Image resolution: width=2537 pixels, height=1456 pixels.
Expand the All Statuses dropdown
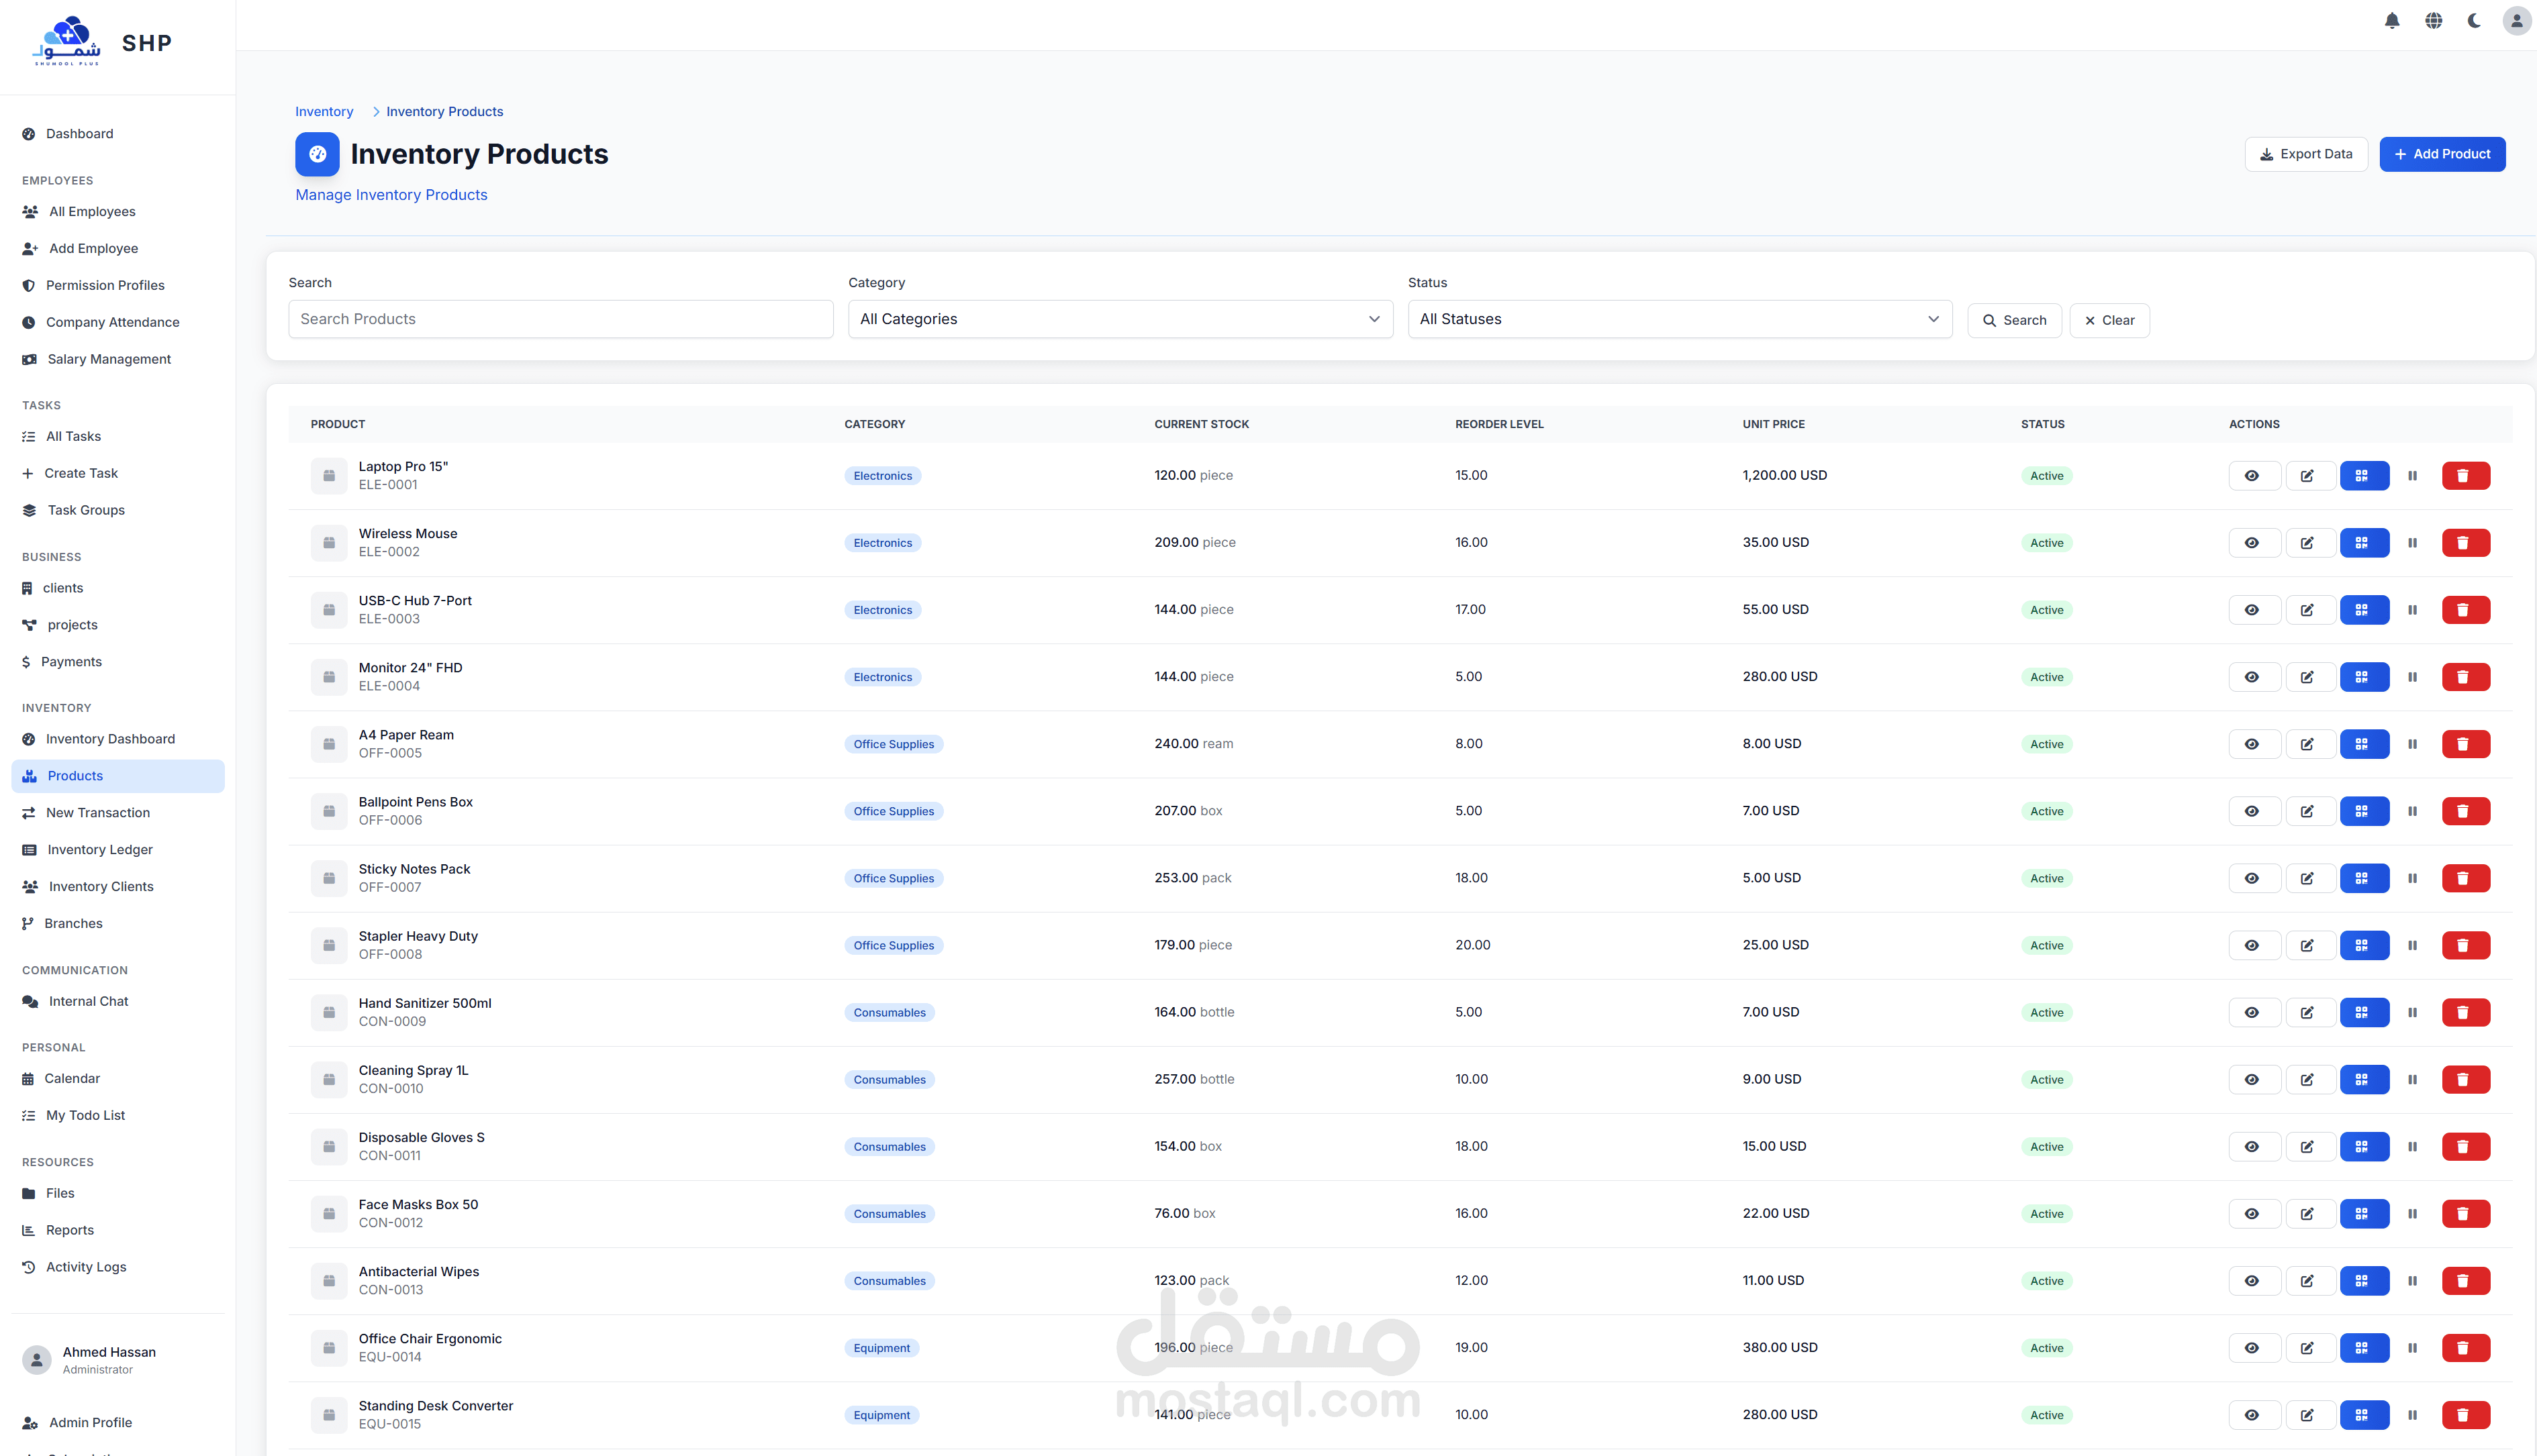pos(1678,319)
